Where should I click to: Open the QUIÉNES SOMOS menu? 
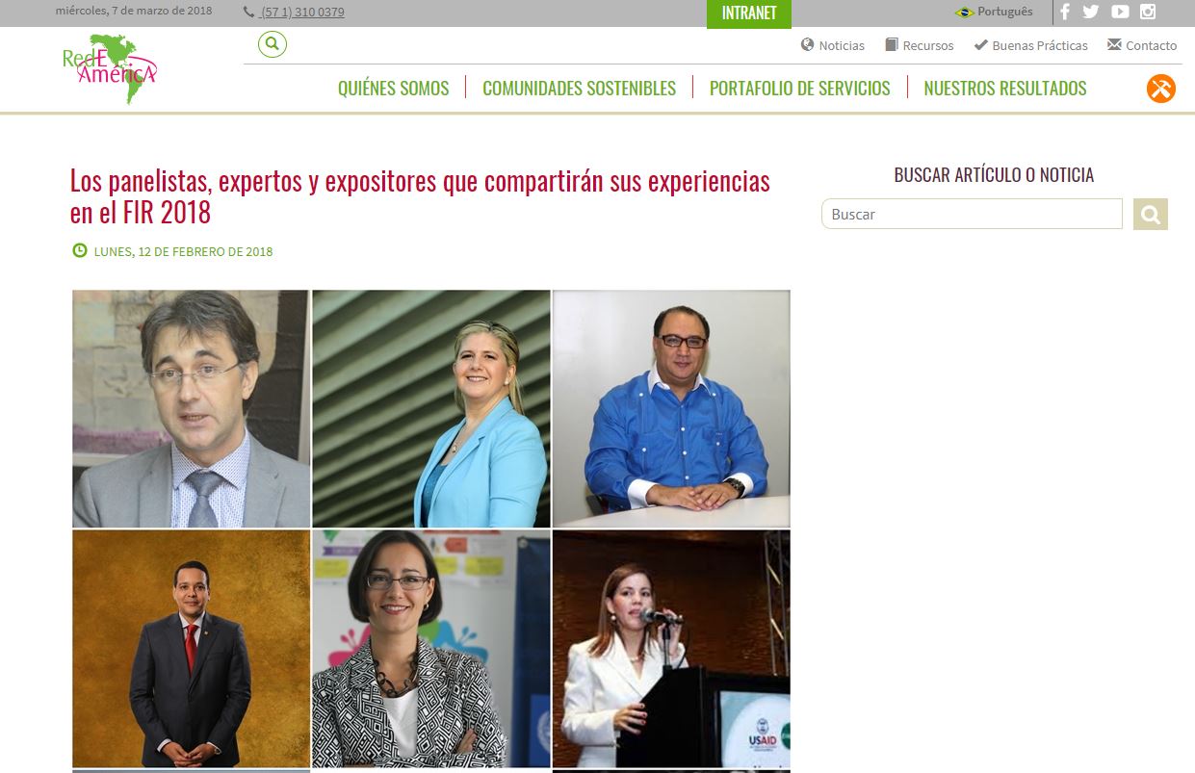(393, 89)
